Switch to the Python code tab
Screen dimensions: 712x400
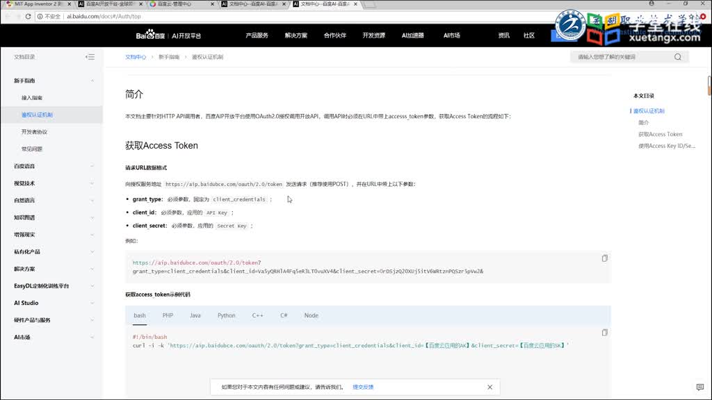[226, 315]
